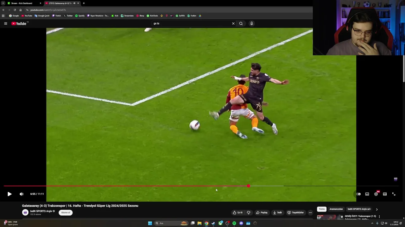Open the beIN SPORTS Arşiv channel avatar

pos(25,212)
